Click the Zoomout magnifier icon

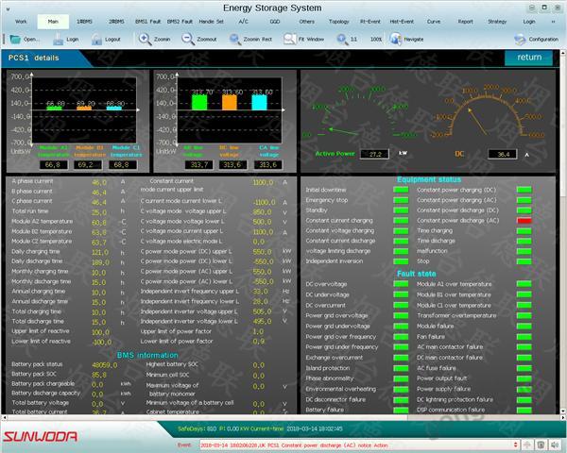click(188, 39)
